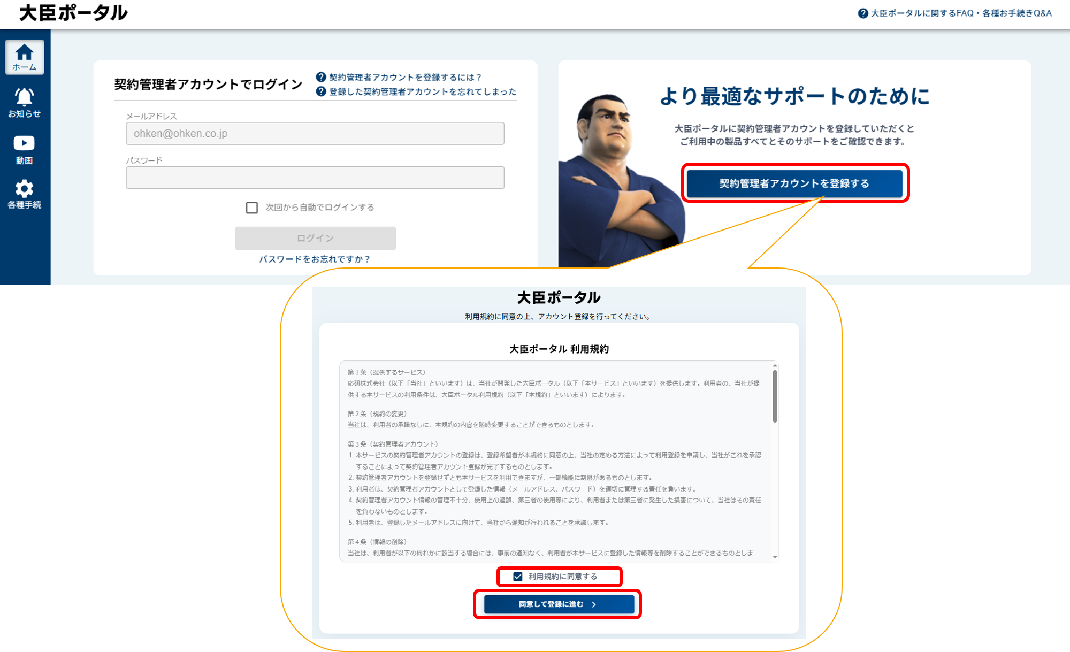Open the 各種手続 gear icon in sidebar
Image resolution: width=1070 pixels, height=652 pixels.
pos(25,194)
